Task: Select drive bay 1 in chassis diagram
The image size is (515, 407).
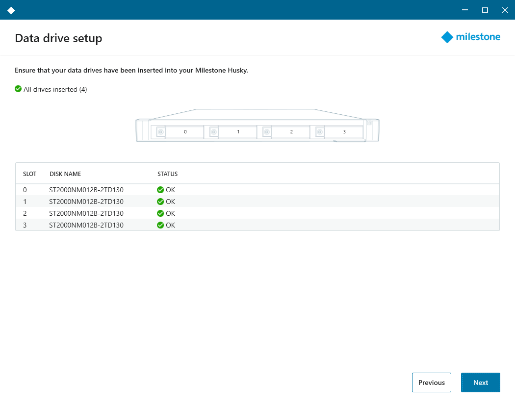Action: (x=238, y=132)
